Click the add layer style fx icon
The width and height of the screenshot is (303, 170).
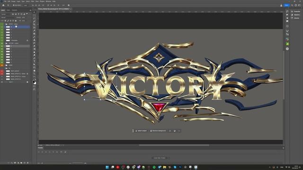(11, 163)
